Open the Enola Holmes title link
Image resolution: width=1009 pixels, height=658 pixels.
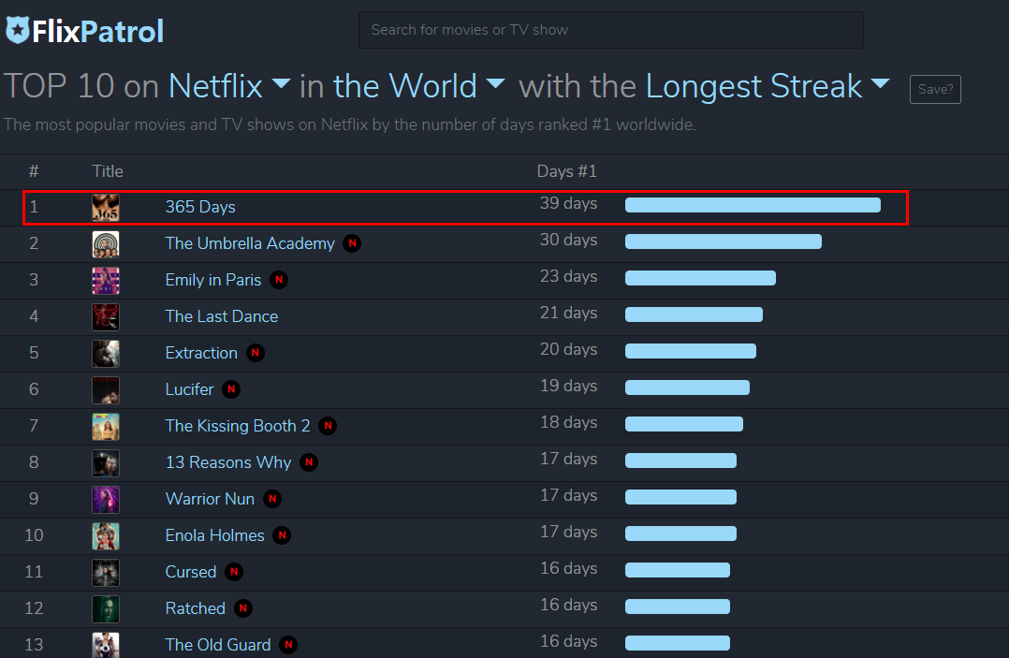click(x=215, y=535)
